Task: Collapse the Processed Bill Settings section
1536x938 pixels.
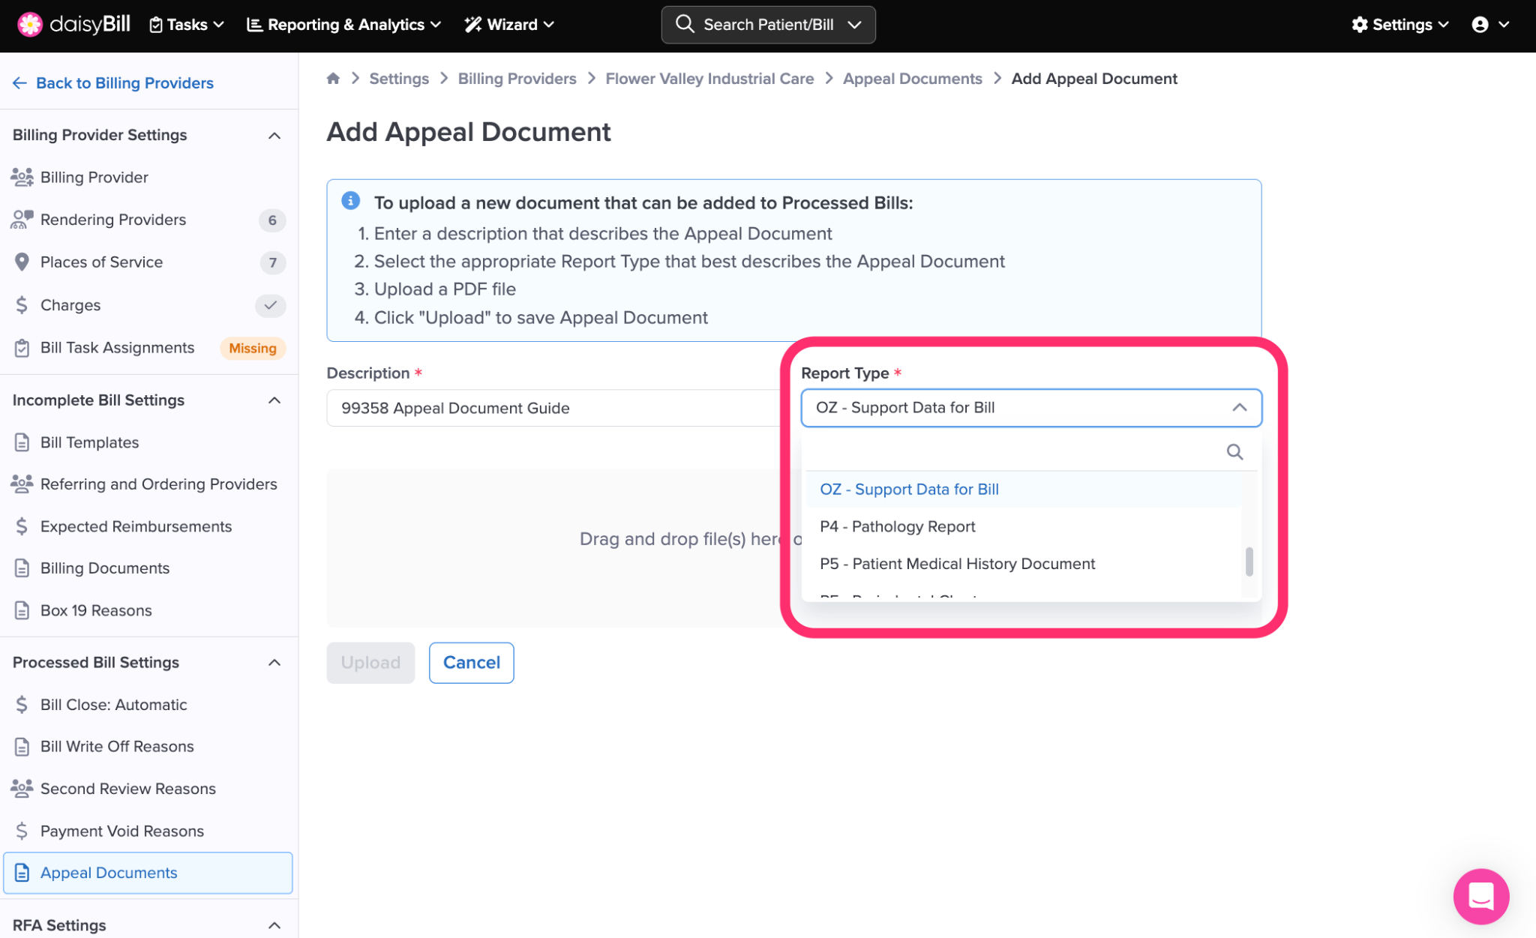Action: pos(274,663)
